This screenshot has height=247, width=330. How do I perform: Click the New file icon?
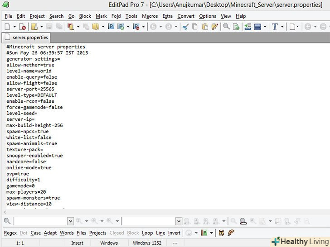tap(7, 27)
